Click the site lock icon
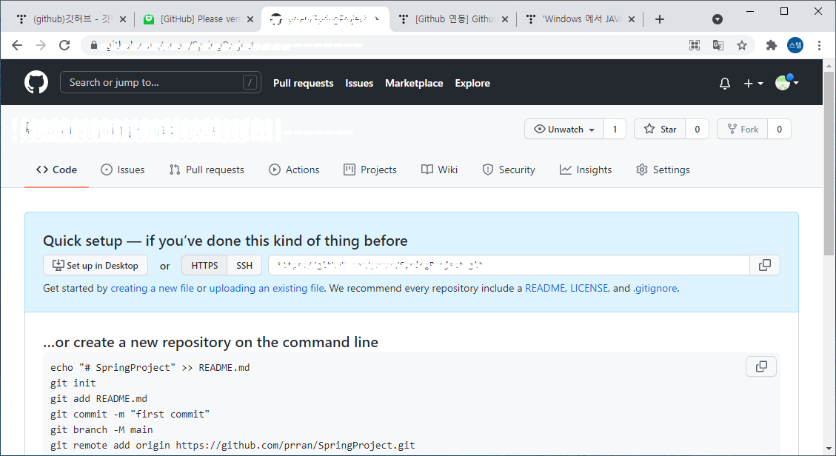This screenshot has height=456, width=836. pyautogui.click(x=94, y=45)
